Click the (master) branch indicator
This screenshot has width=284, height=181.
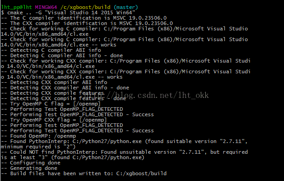tap(126, 7)
